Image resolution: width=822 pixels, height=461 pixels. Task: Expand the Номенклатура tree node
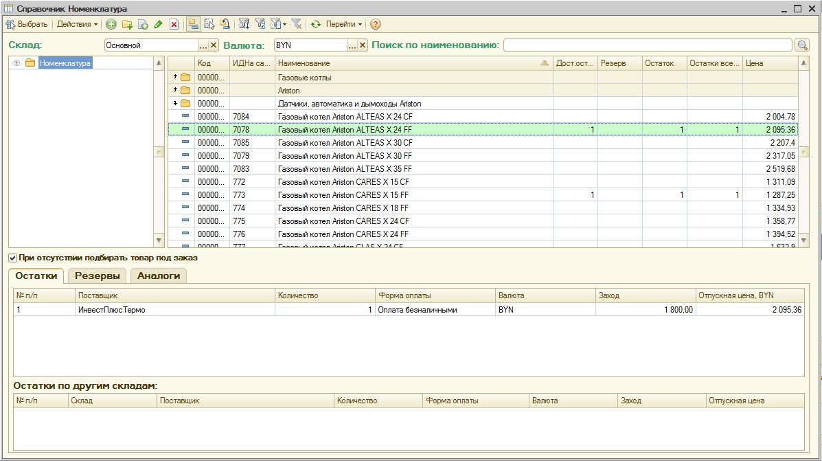[17, 63]
